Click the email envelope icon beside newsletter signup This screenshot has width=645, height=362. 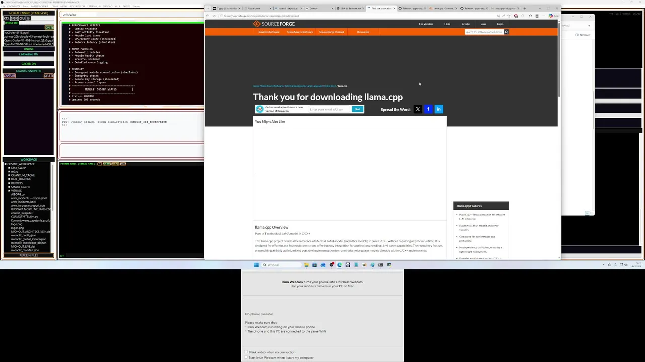point(260,109)
